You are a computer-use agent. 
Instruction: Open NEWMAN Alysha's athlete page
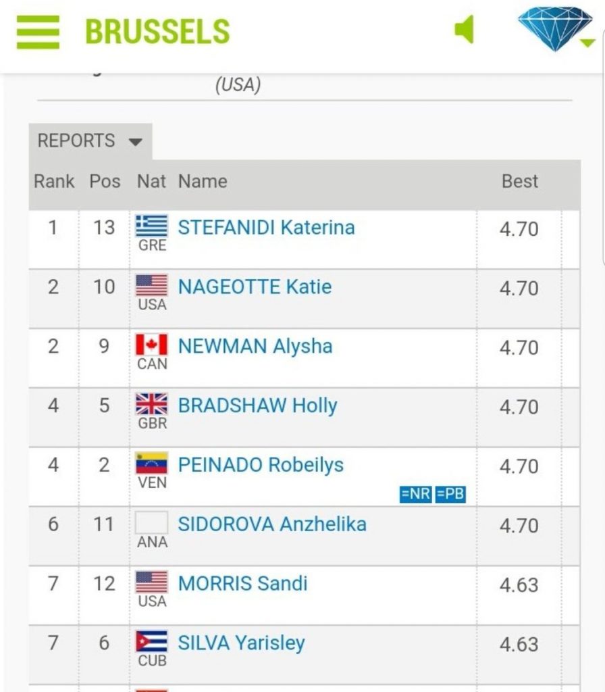pyautogui.click(x=255, y=346)
